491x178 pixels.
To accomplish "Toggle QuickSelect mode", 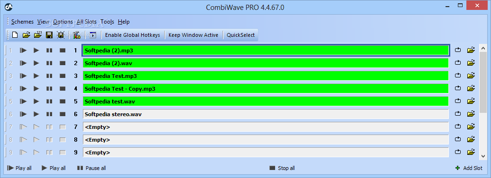I will point(241,35).
